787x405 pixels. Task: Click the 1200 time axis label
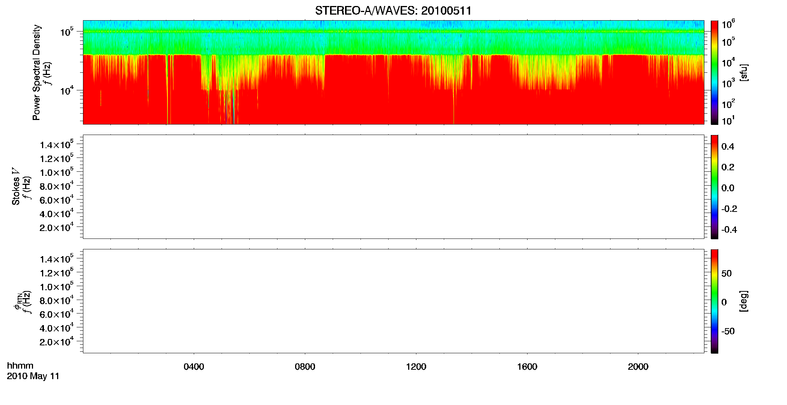(416, 367)
